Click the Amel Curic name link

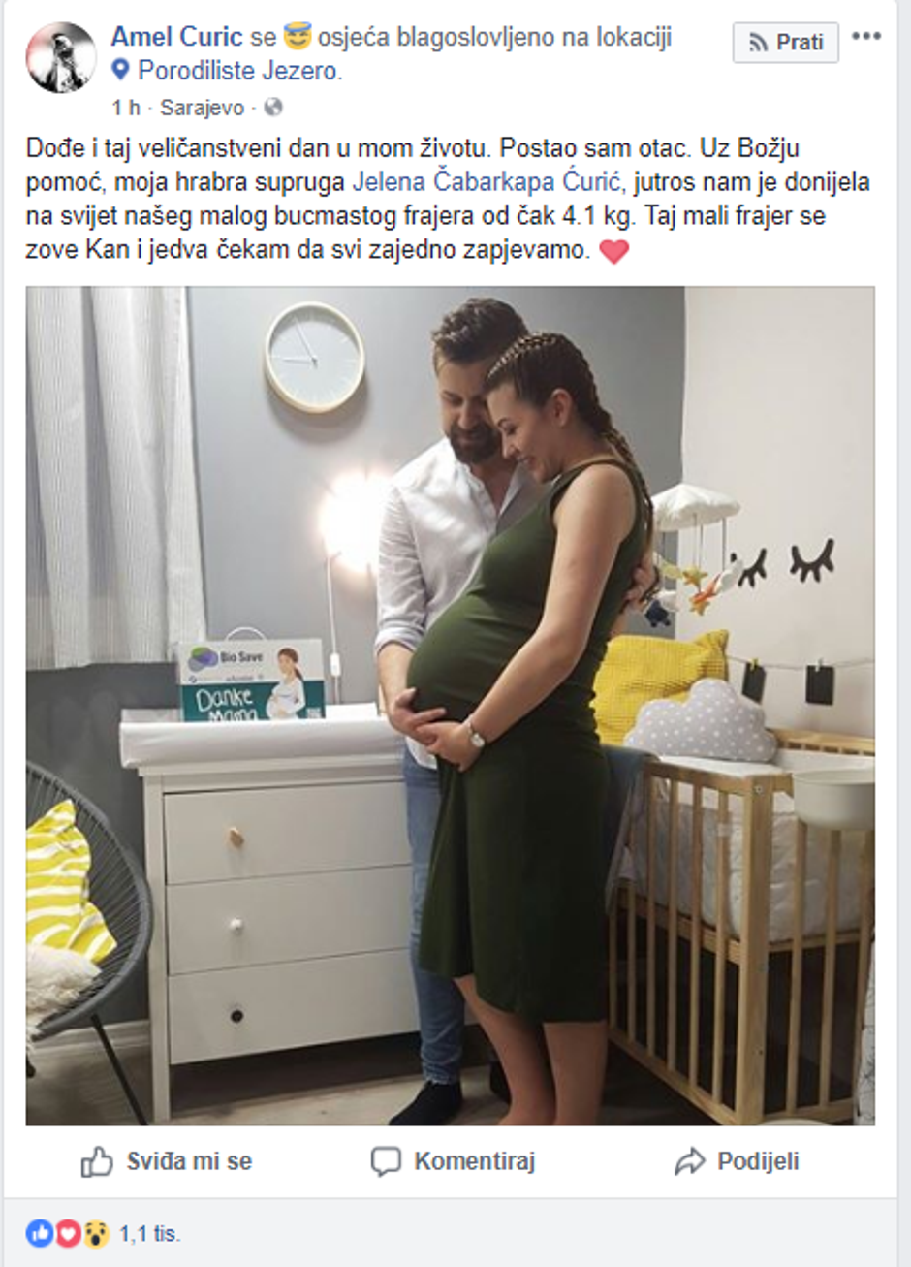click(176, 38)
